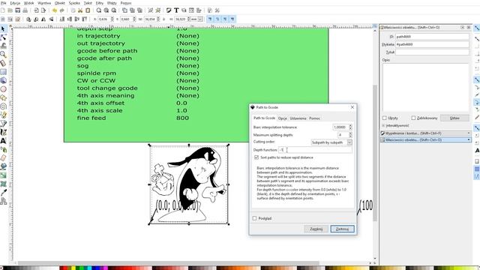Select the Calligraphy tool
Image resolution: width=480 pixels, height=270 pixels.
coord(3,132)
